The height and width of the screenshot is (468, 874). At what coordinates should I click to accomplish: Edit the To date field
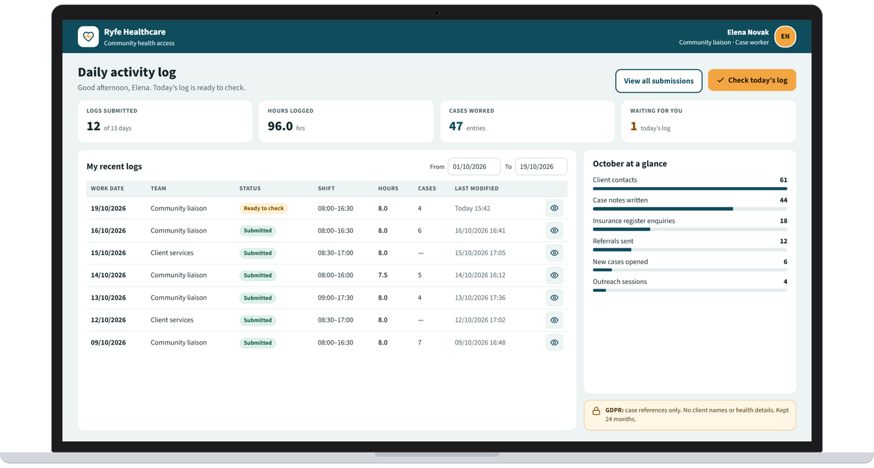(541, 166)
